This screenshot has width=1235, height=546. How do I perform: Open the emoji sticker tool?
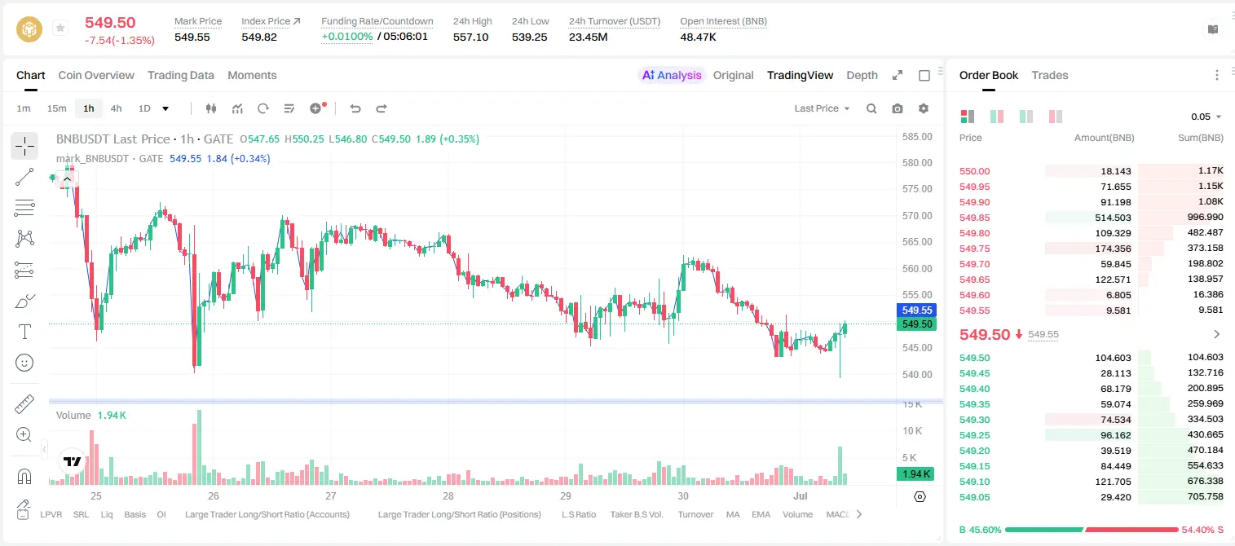point(24,363)
